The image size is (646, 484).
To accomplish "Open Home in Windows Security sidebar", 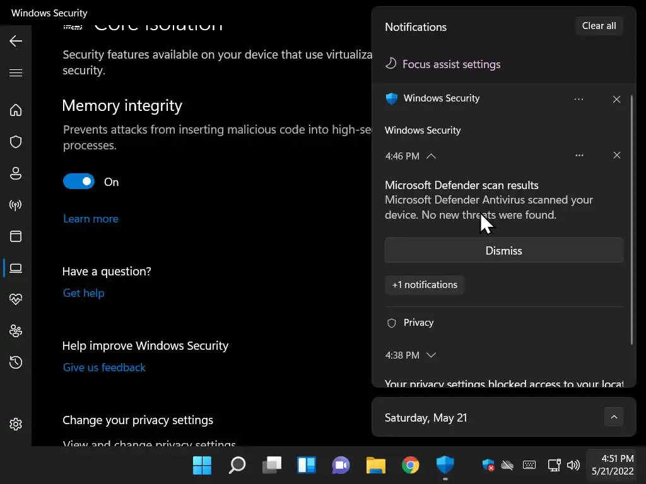I will [16, 110].
